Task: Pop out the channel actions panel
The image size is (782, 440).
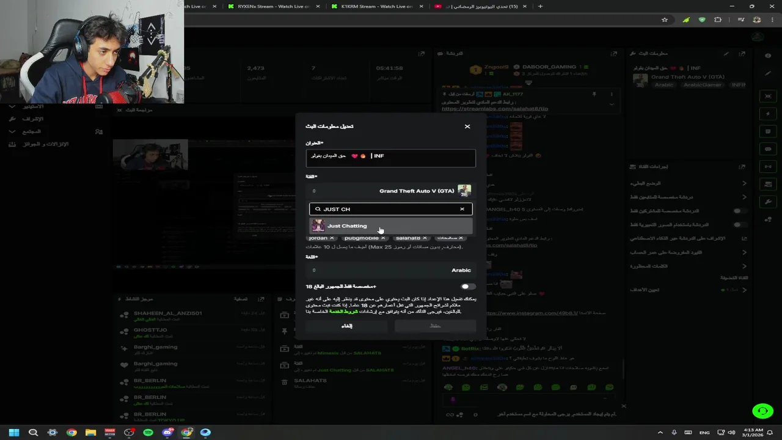Action: [742, 166]
